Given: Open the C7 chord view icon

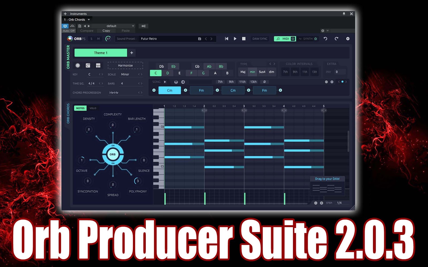Looking at the screenshot, I should [x=88, y=65].
